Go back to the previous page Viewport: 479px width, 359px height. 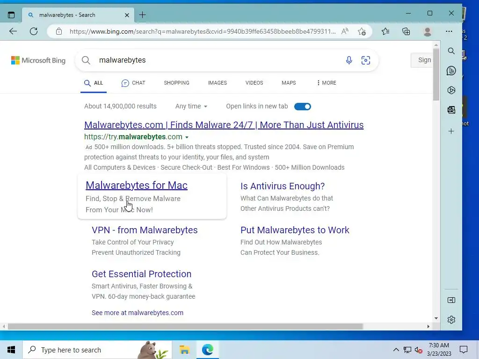point(13,31)
